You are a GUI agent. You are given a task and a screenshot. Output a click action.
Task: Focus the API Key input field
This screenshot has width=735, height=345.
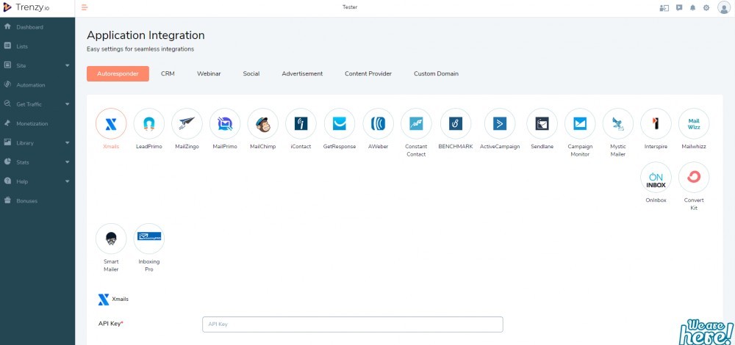coord(353,324)
